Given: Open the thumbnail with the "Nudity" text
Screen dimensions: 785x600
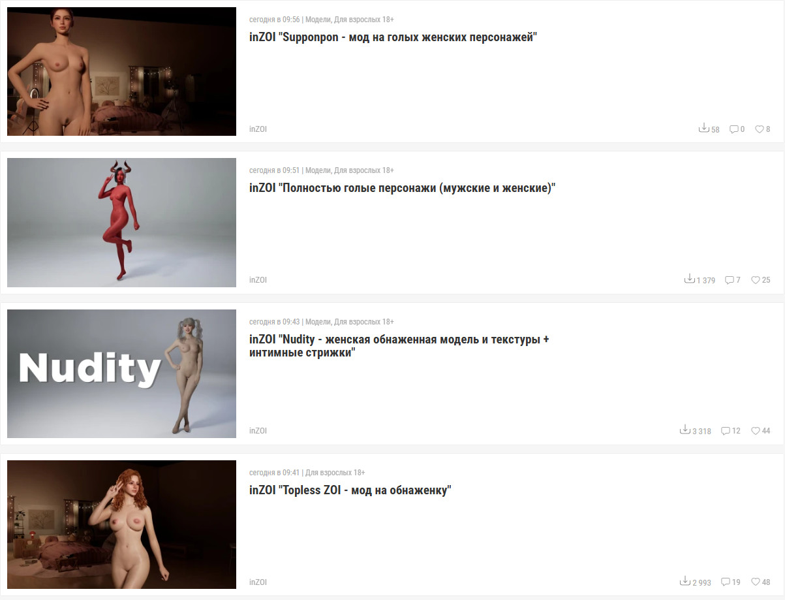Looking at the screenshot, I should pyautogui.click(x=121, y=373).
